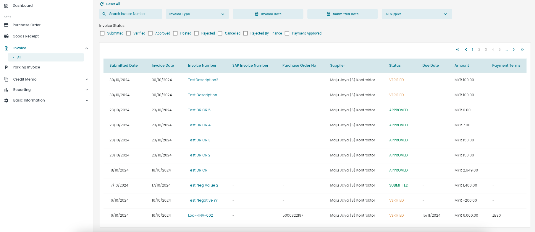Viewport: 535px width, 232px height.
Task: Open invoice Test DR CR 5
Action: [199, 110]
